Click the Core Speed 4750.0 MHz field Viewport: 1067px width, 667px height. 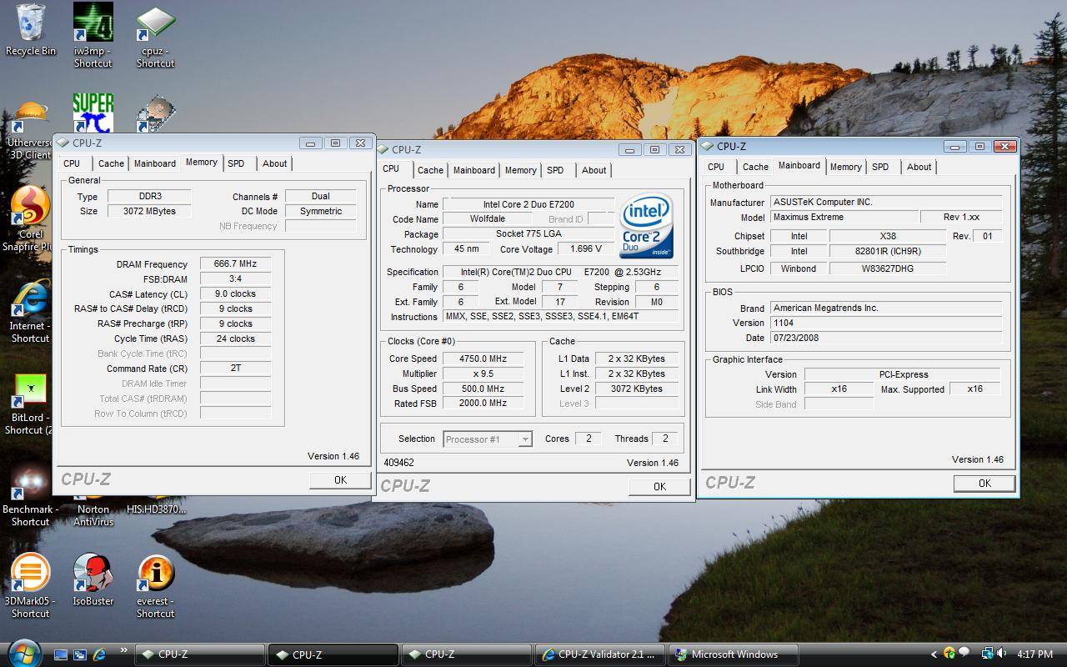coord(483,359)
